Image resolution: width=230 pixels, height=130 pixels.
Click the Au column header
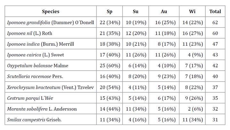tap(164, 12)
